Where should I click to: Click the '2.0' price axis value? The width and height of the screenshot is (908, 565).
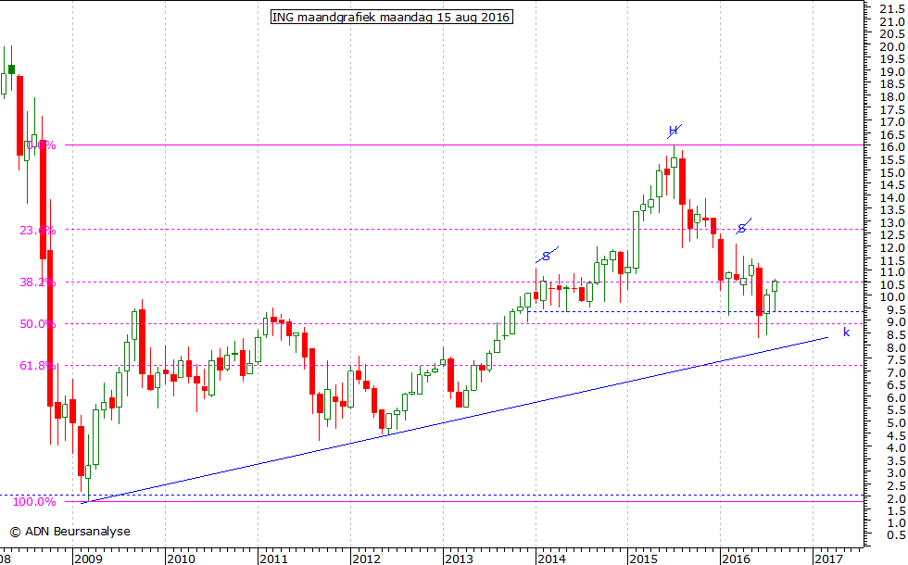click(x=896, y=498)
